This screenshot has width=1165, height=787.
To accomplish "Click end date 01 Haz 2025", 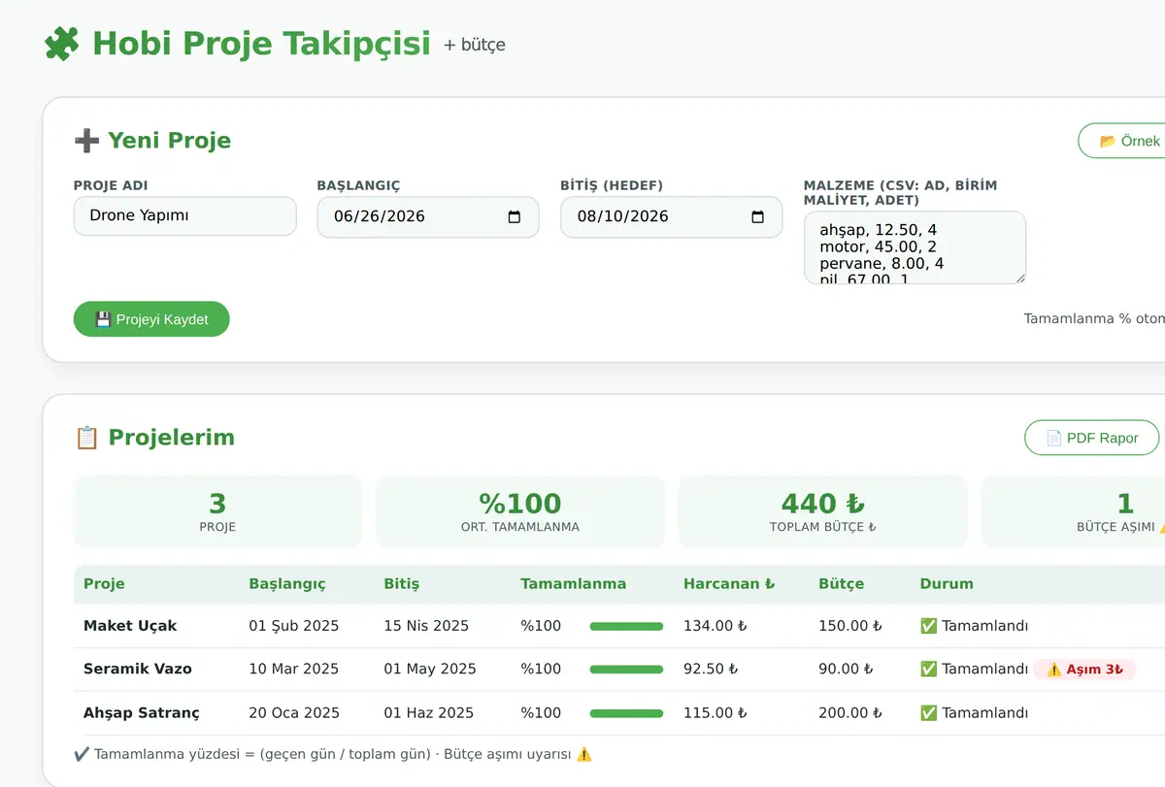I will (428, 713).
